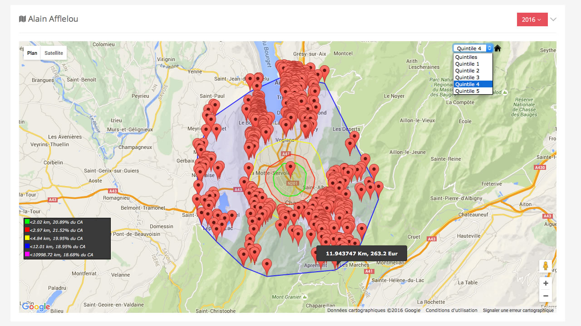Image resolution: width=581 pixels, height=326 pixels.
Task: Zoom out with the minus button
Action: 546,296
